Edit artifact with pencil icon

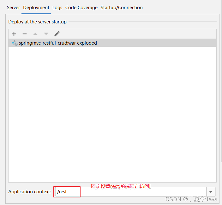[x=57, y=34]
